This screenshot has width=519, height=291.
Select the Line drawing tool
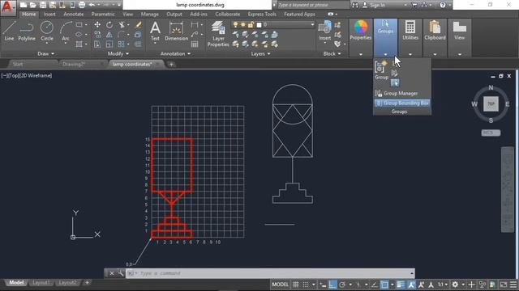click(9, 31)
